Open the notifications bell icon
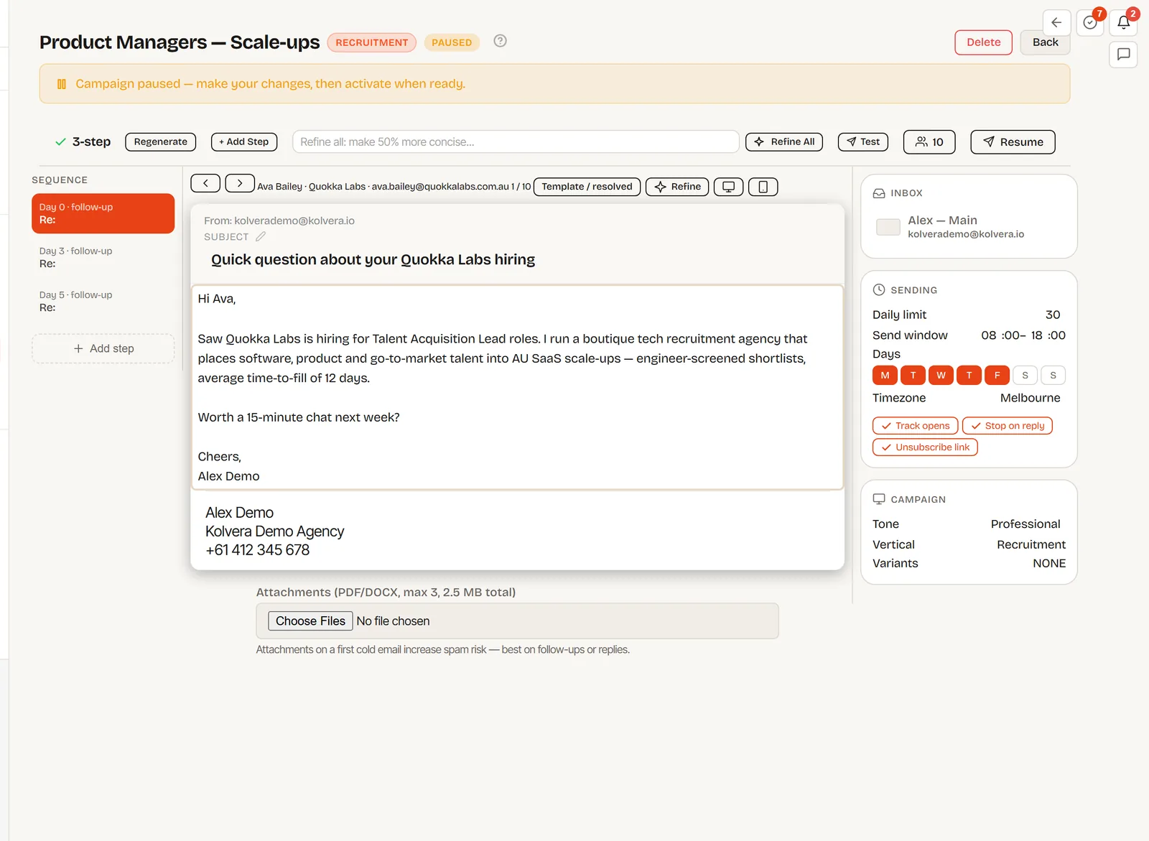 (1123, 22)
